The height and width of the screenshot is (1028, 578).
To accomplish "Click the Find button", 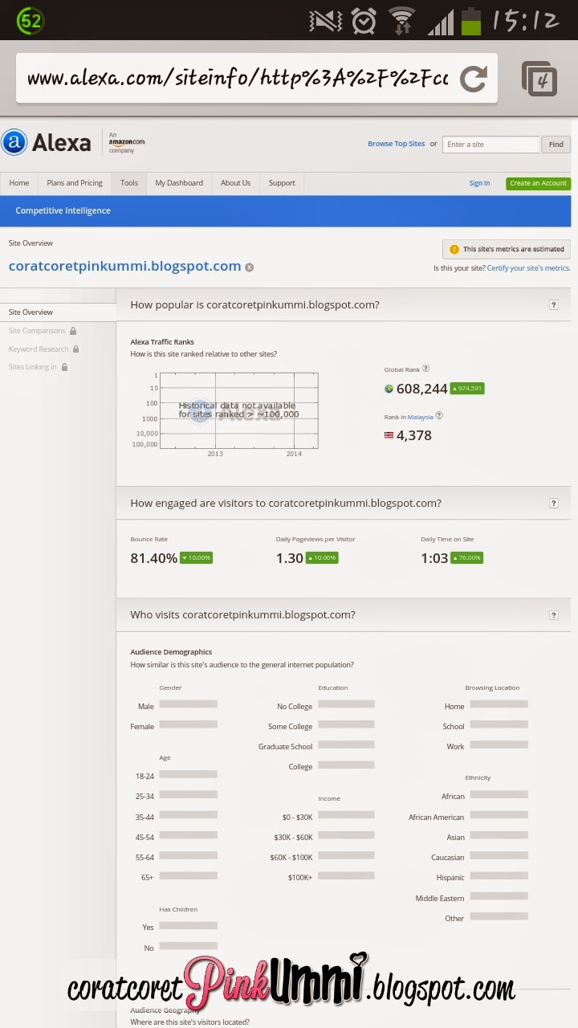I will point(556,145).
